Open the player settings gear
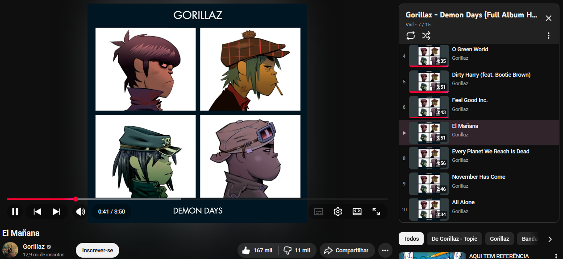The width and height of the screenshot is (563, 259). tap(338, 212)
